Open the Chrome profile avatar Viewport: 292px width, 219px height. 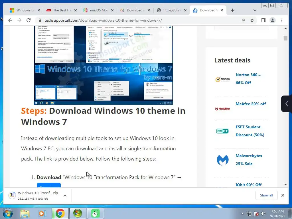[272, 20]
